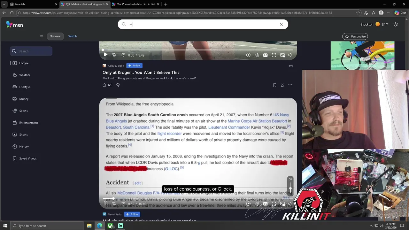Screen dimensions: 409x230
Task: Open the Favorites list icon
Action: click(x=374, y=13)
